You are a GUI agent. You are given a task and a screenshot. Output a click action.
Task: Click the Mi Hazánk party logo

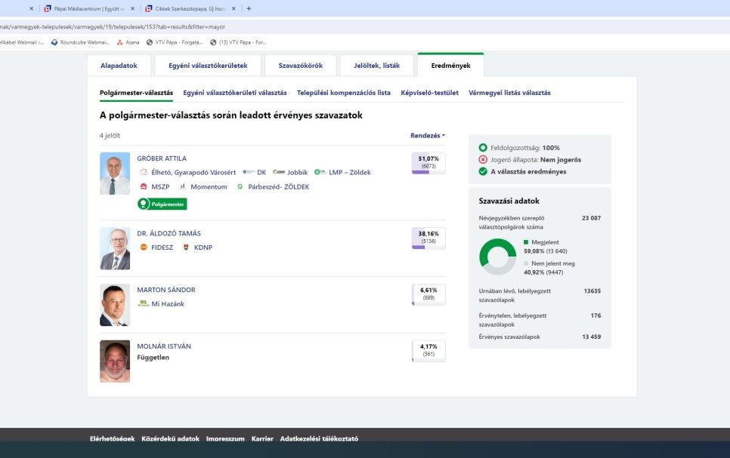pos(142,303)
